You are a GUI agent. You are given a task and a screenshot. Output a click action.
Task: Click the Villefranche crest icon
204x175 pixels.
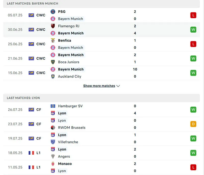(53, 142)
